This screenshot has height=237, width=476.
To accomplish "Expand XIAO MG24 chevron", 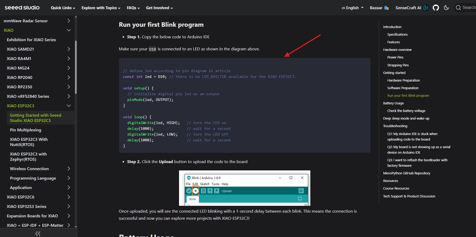I will pos(69,68).
